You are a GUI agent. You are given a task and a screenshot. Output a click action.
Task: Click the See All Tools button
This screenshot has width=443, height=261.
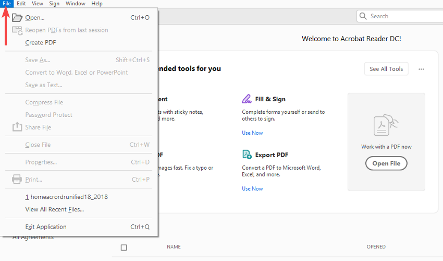(x=386, y=69)
